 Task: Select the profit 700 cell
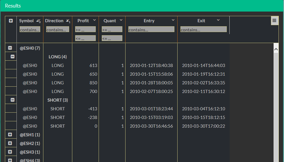(x=86, y=92)
